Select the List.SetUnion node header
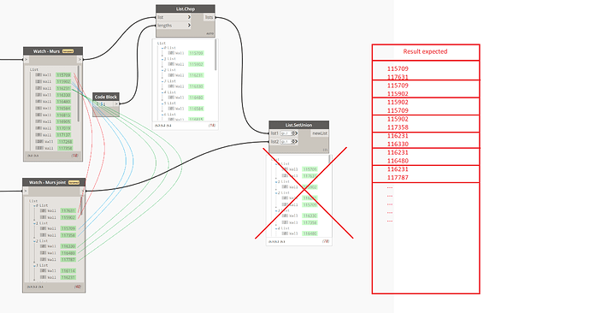This screenshot has height=313, width=590. pos(298,125)
